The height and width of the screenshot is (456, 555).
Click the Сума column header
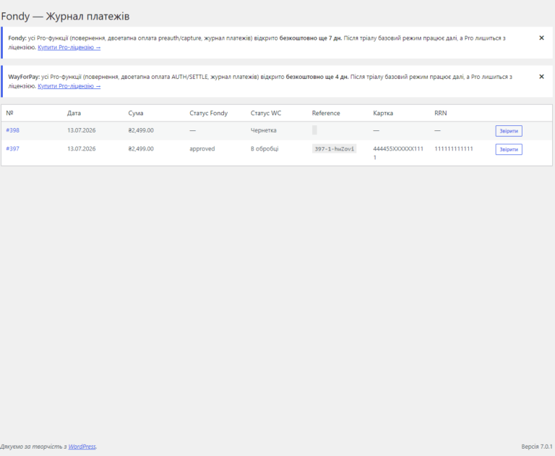[x=136, y=113]
